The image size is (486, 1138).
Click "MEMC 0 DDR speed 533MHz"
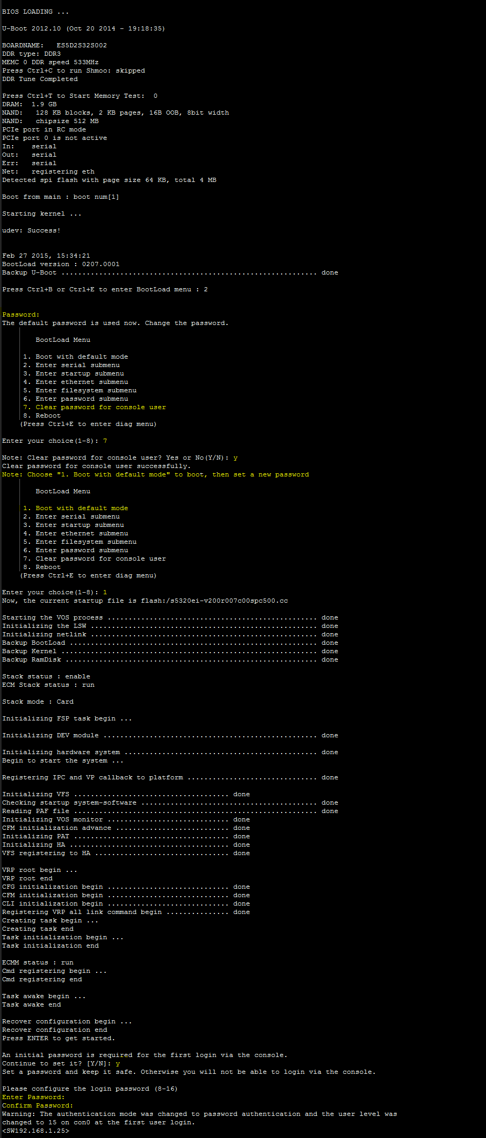pos(50,62)
